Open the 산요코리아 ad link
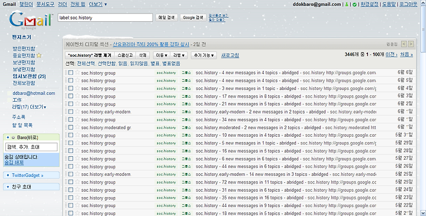This screenshot has height=216, width=426. coord(151,44)
